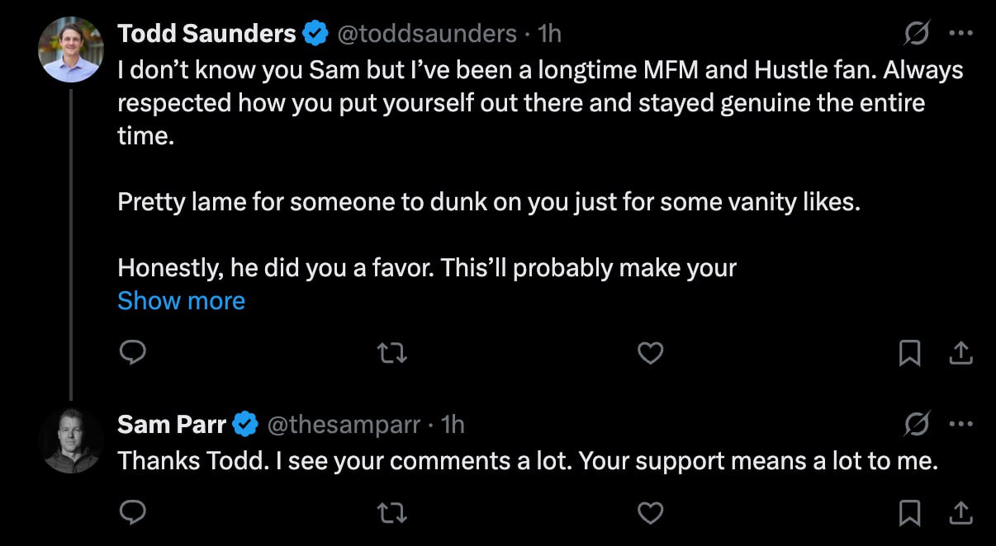This screenshot has width=996, height=546.
Task: Open more options on Sam's reply
Action: [961, 425]
